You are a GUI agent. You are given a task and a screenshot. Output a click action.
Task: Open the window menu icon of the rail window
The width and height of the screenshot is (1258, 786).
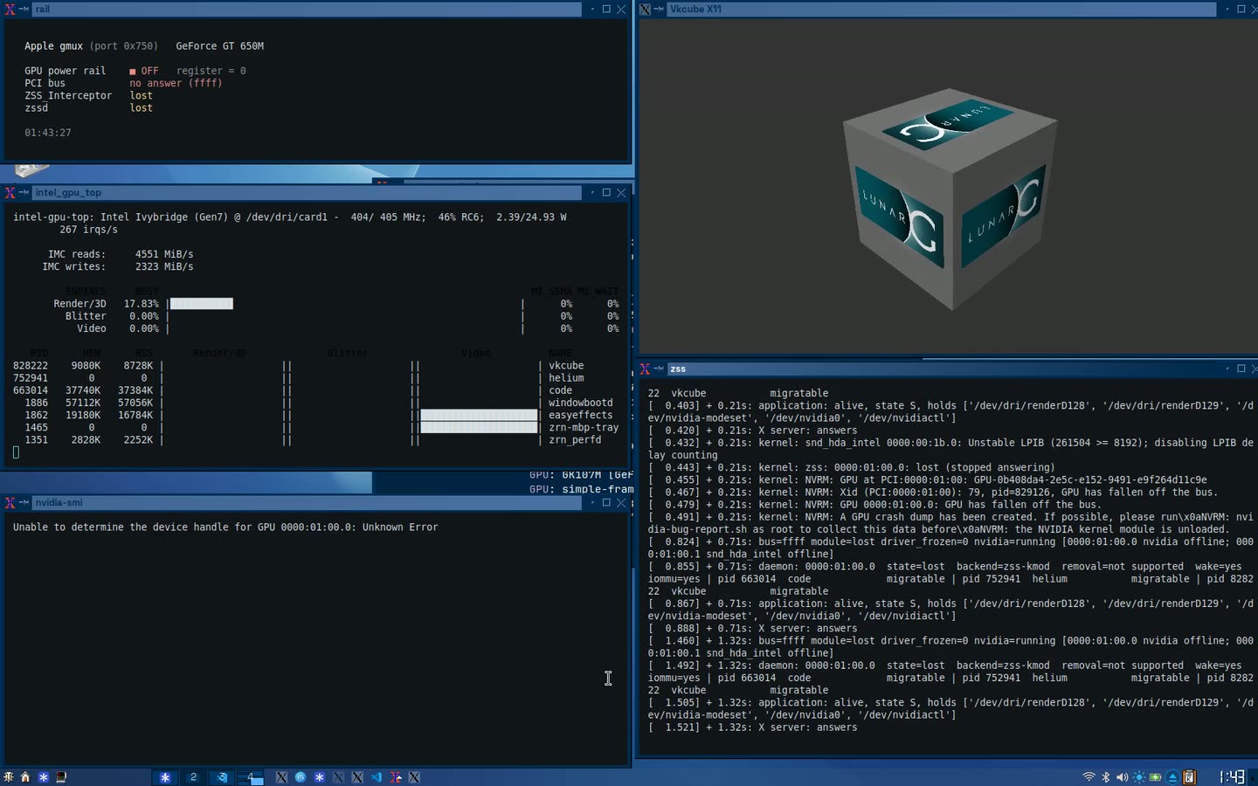click(x=10, y=10)
